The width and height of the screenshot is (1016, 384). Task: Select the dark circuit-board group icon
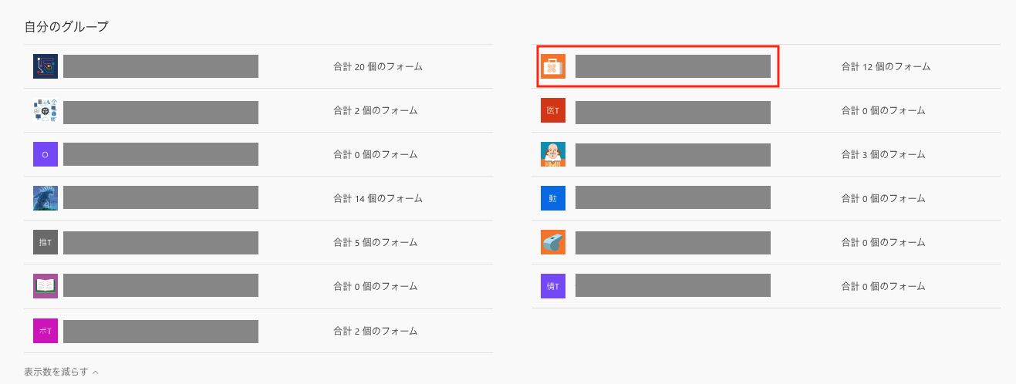pos(46,66)
